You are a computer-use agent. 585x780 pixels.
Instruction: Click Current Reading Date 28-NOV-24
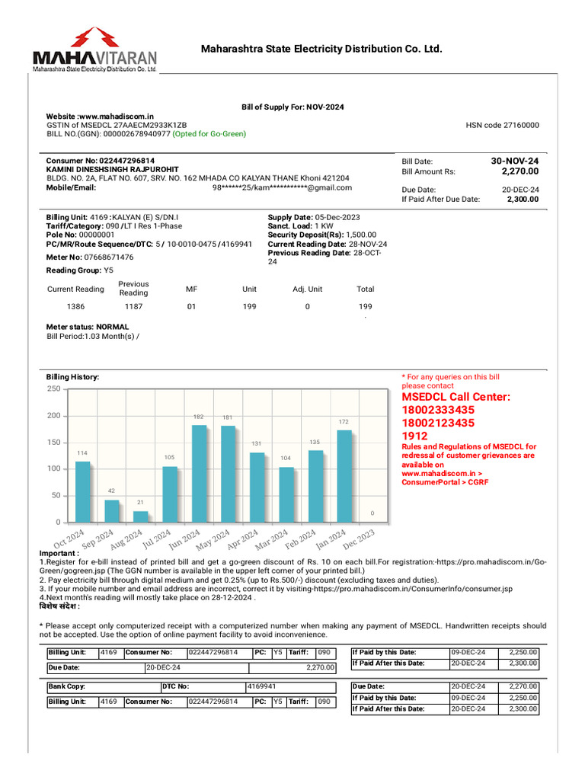pos(328,245)
